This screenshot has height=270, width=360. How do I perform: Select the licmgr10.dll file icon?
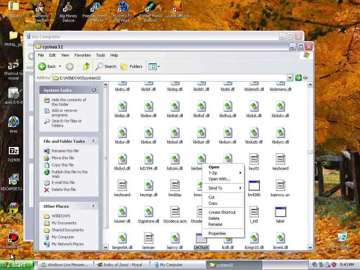254,239
